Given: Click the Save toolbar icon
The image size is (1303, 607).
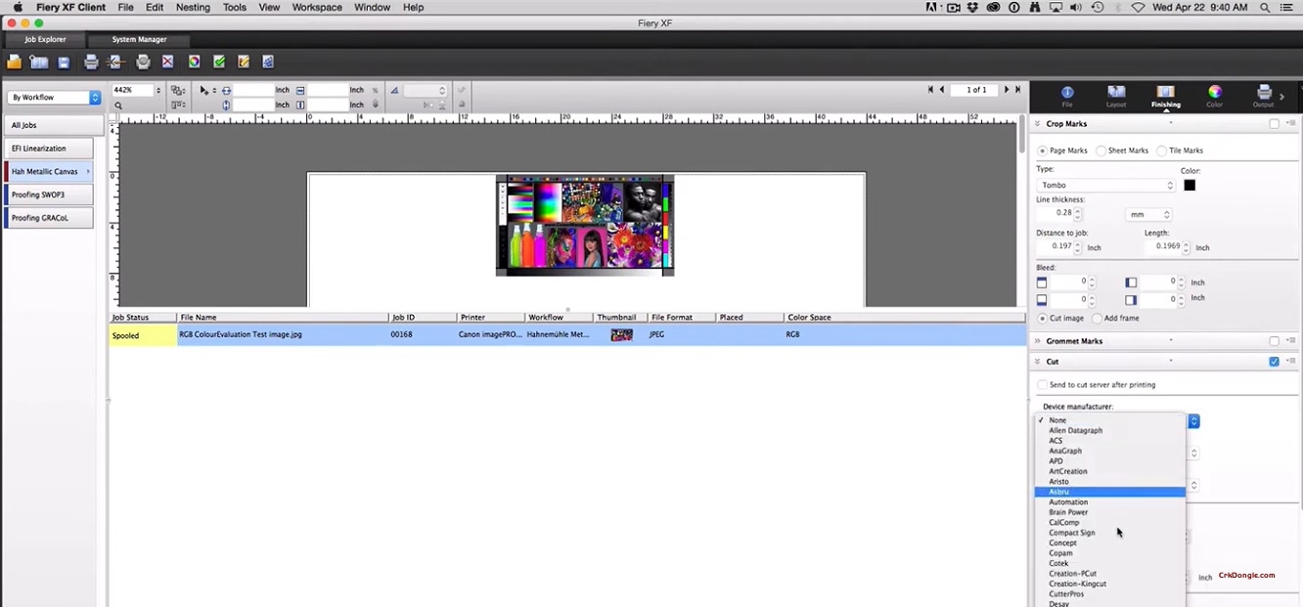Looking at the screenshot, I should click(63, 62).
